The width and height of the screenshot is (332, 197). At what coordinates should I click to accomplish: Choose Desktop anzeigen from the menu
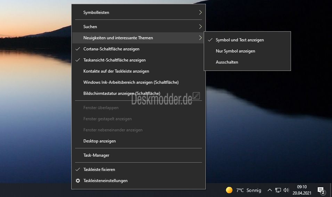pyautogui.click(x=138, y=141)
